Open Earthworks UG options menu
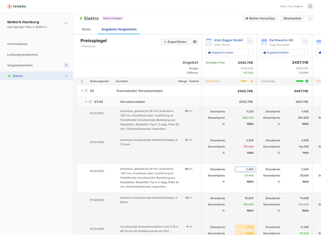 coord(305,41)
